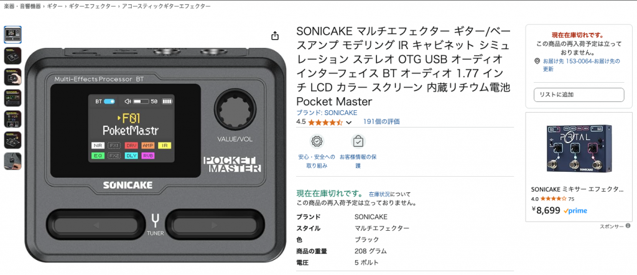The width and height of the screenshot is (637, 275).
Task: Open the リストに追加 dropdown
Action: pos(579,95)
